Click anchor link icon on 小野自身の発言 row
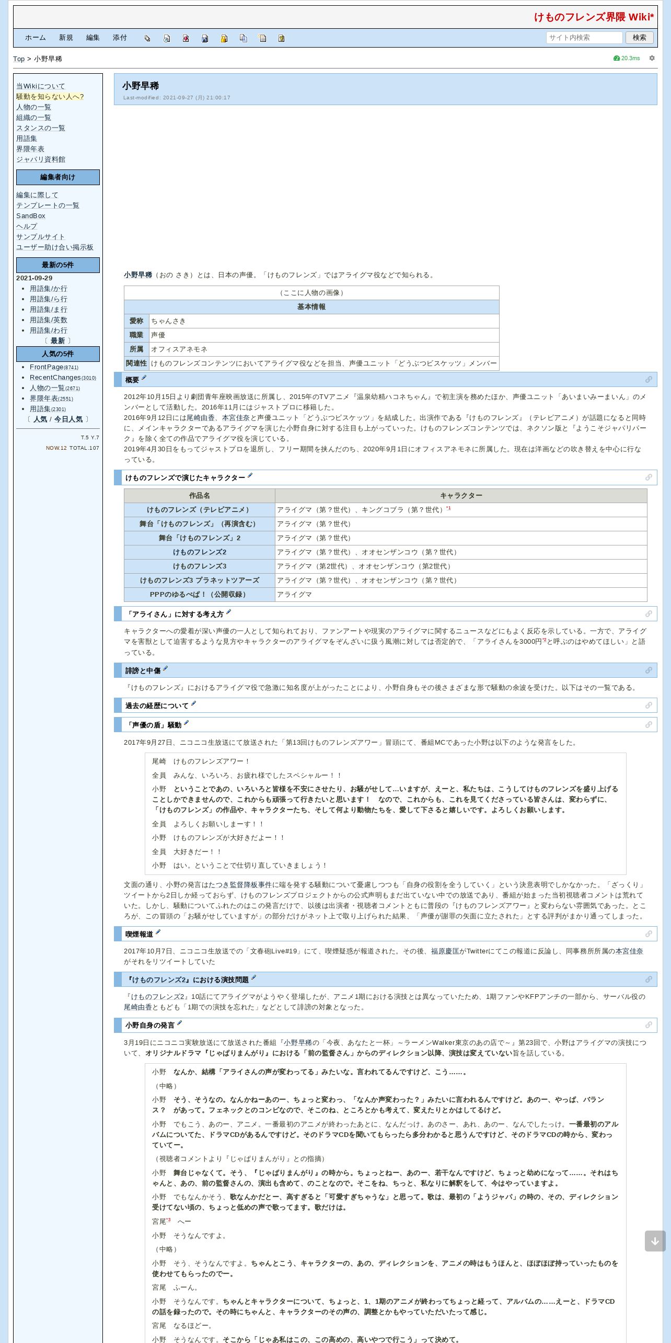The height and width of the screenshot is (1343, 671). coord(649,1025)
